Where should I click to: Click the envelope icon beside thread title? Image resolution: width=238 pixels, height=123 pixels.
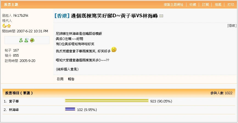[x=161, y=16]
